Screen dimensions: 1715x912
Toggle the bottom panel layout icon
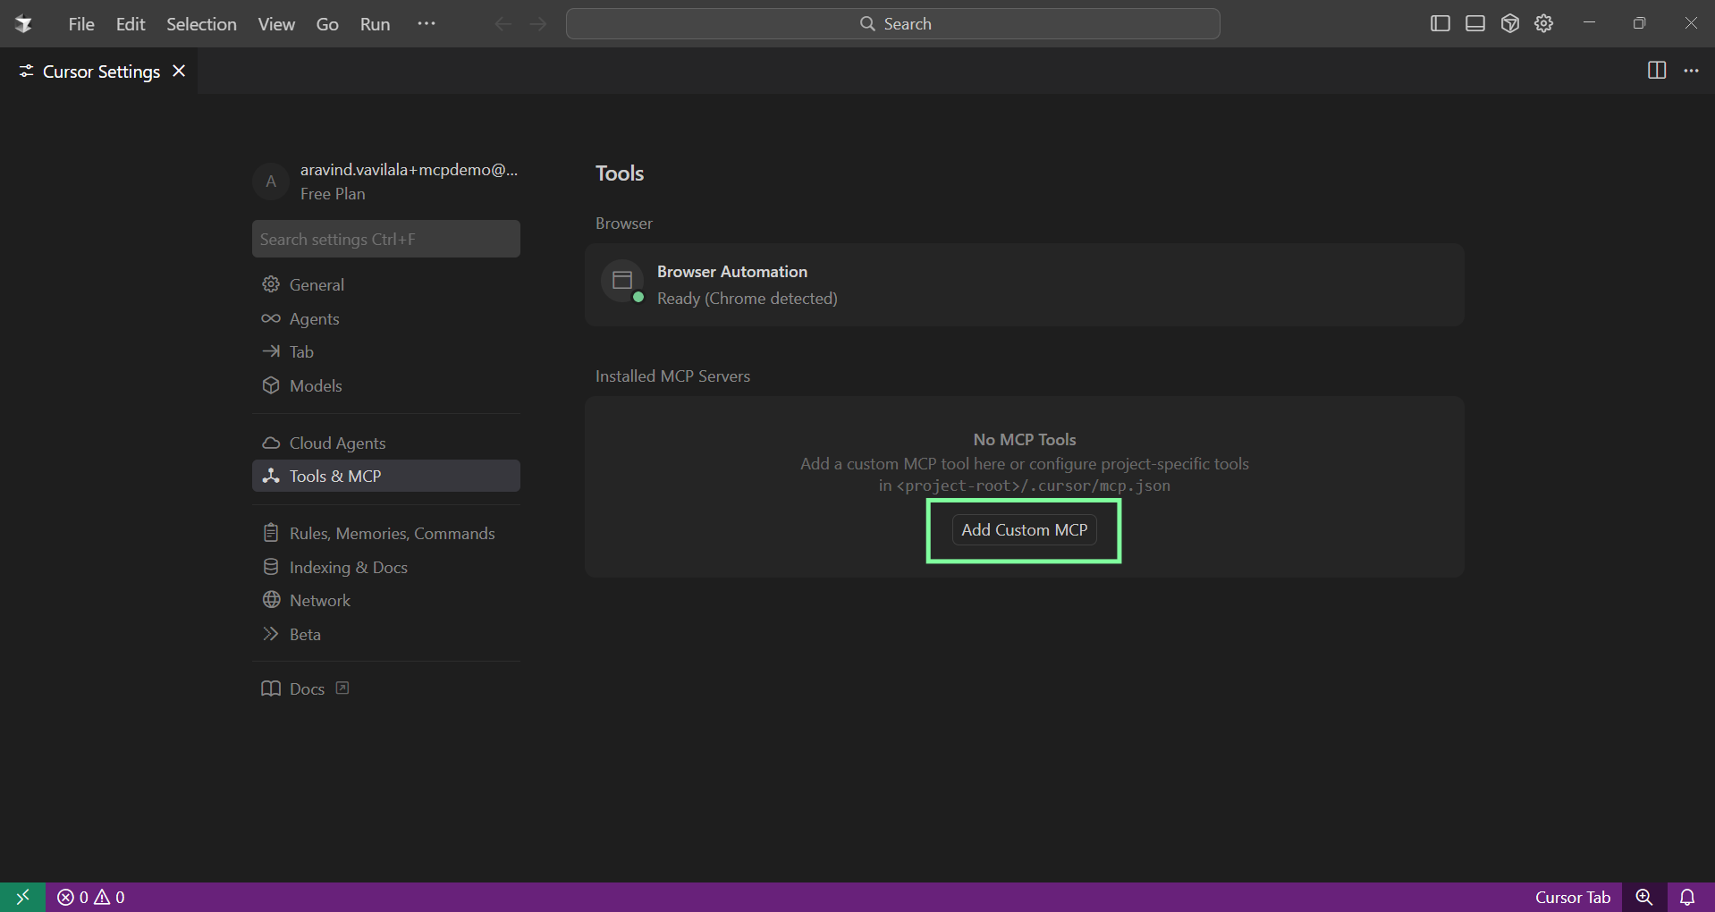pyautogui.click(x=1474, y=24)
